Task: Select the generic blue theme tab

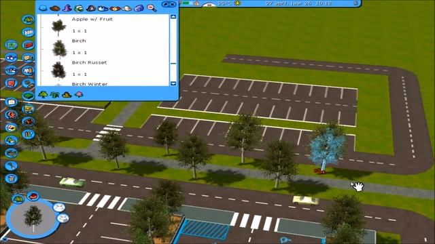Action: (x=43, y=8)
